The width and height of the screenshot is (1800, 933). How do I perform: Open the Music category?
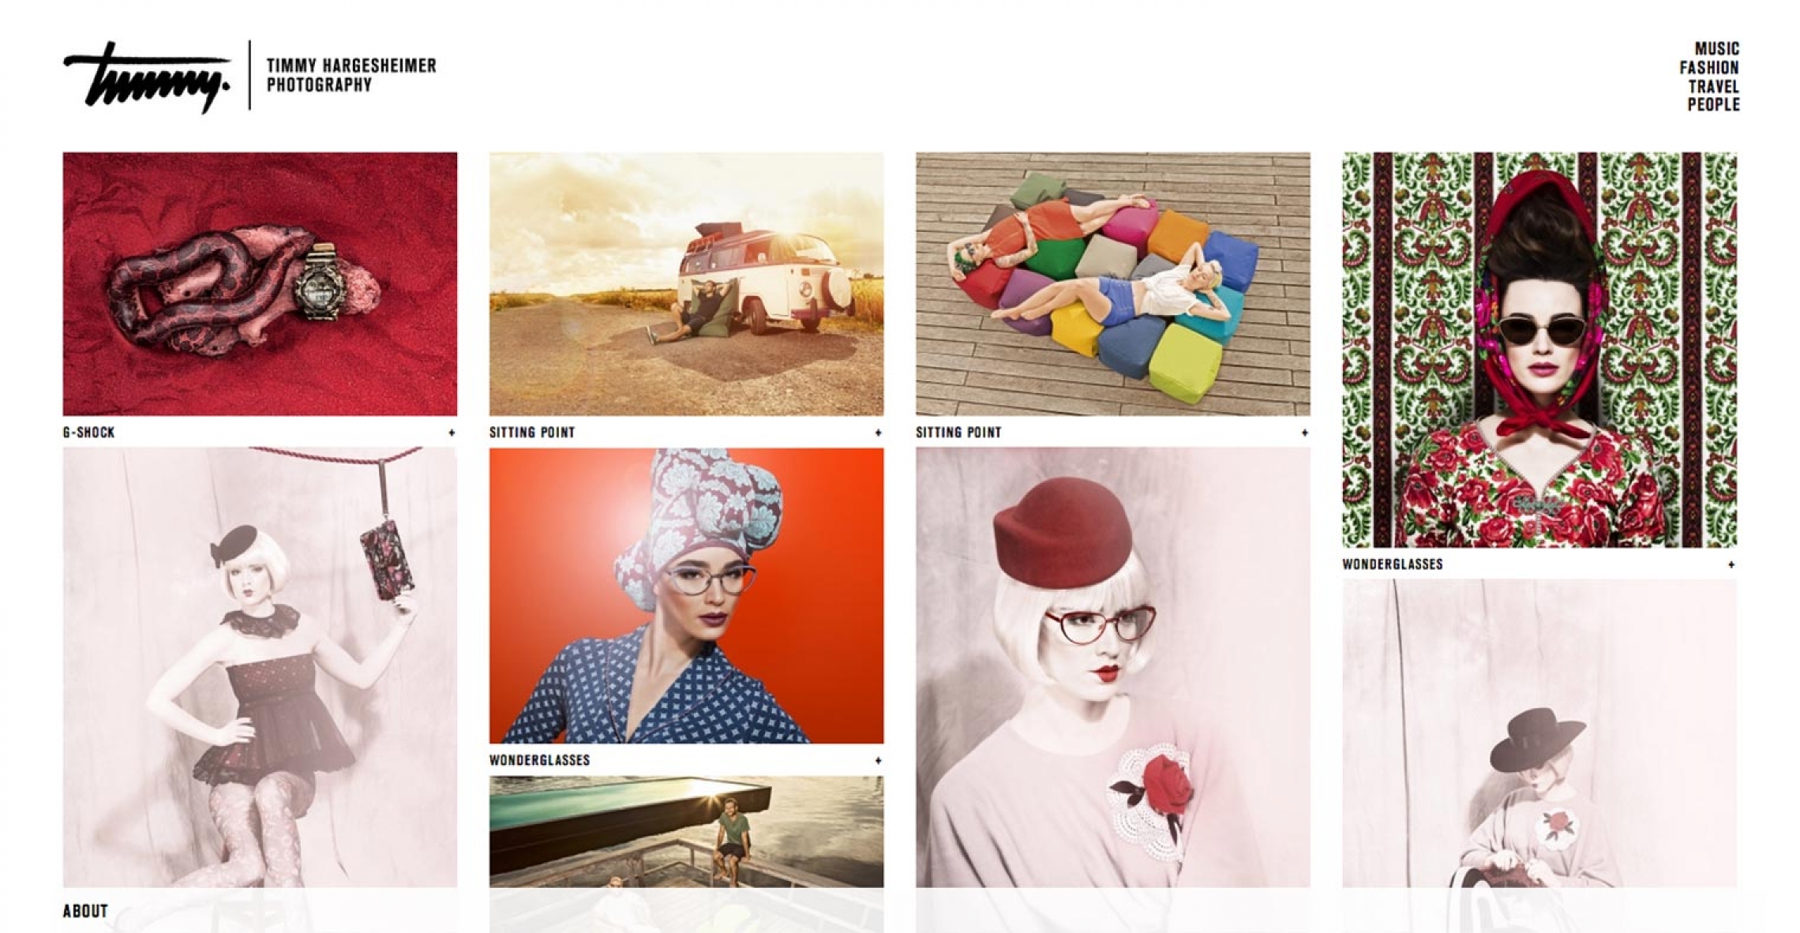tap(1716, 49)
